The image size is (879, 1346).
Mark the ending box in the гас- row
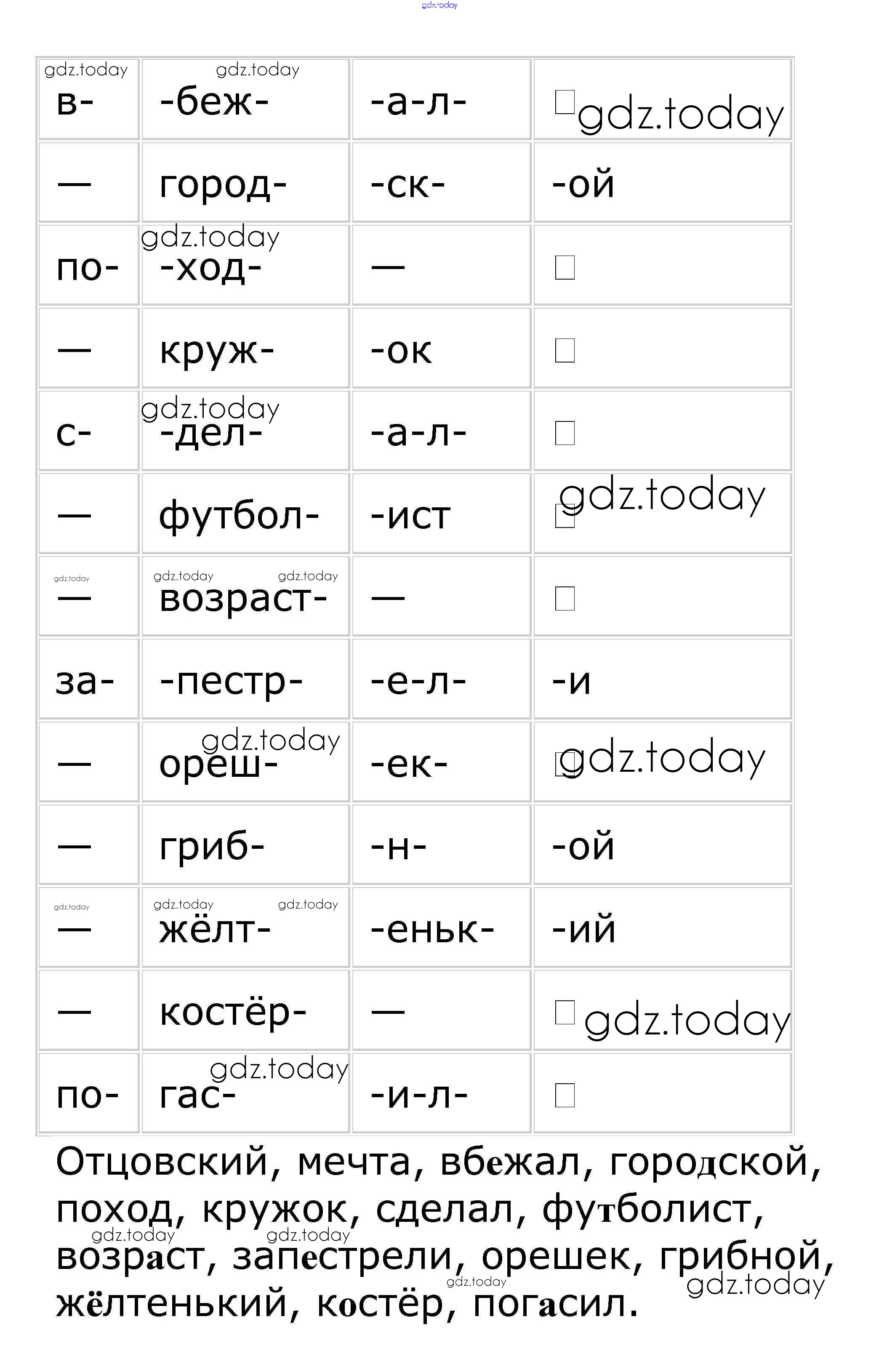(565, 1095)
